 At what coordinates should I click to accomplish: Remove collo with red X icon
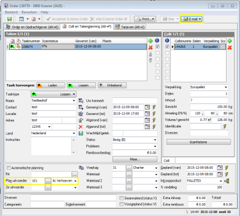click(x=230, y=47)
